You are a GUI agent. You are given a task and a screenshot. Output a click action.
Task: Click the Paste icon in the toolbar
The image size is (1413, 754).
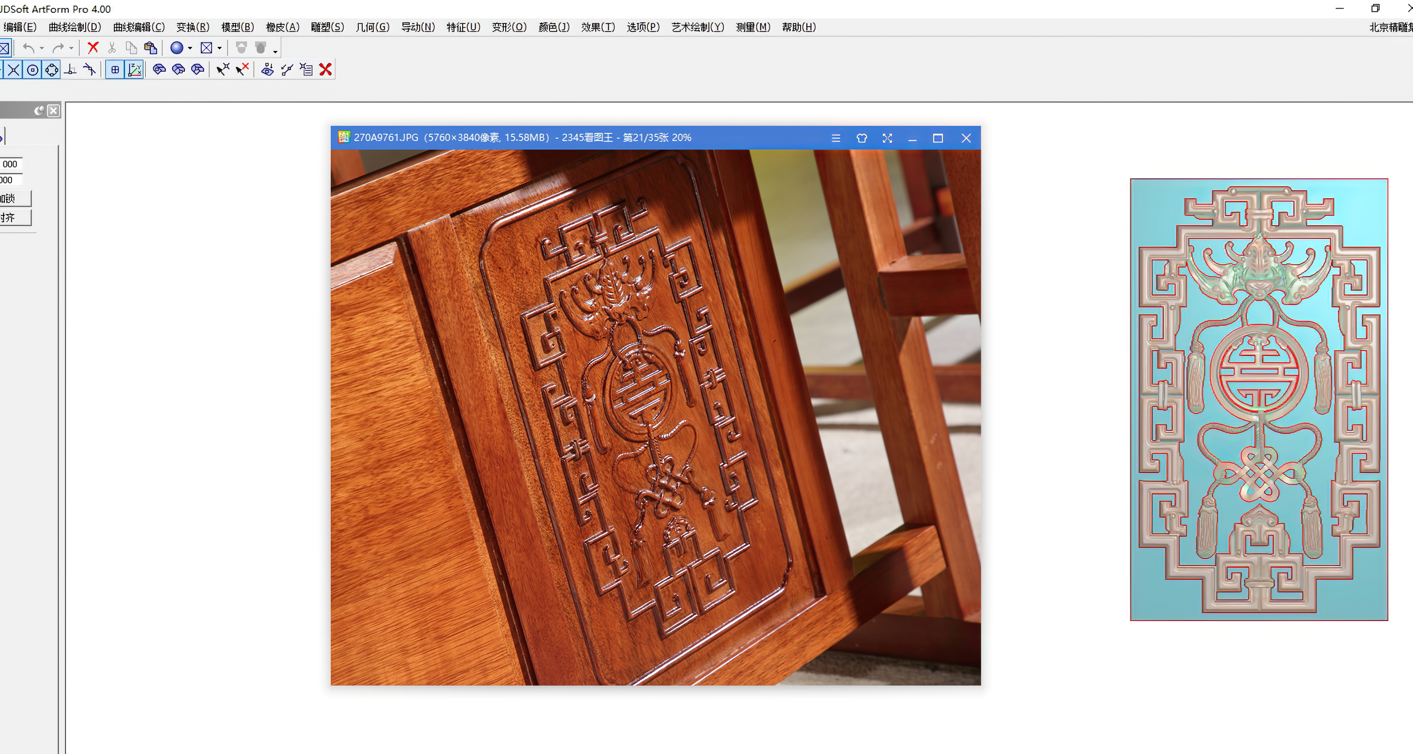(x=150, y=48)
